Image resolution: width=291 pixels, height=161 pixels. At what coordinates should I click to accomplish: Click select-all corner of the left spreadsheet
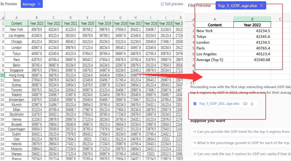point(2,18)
